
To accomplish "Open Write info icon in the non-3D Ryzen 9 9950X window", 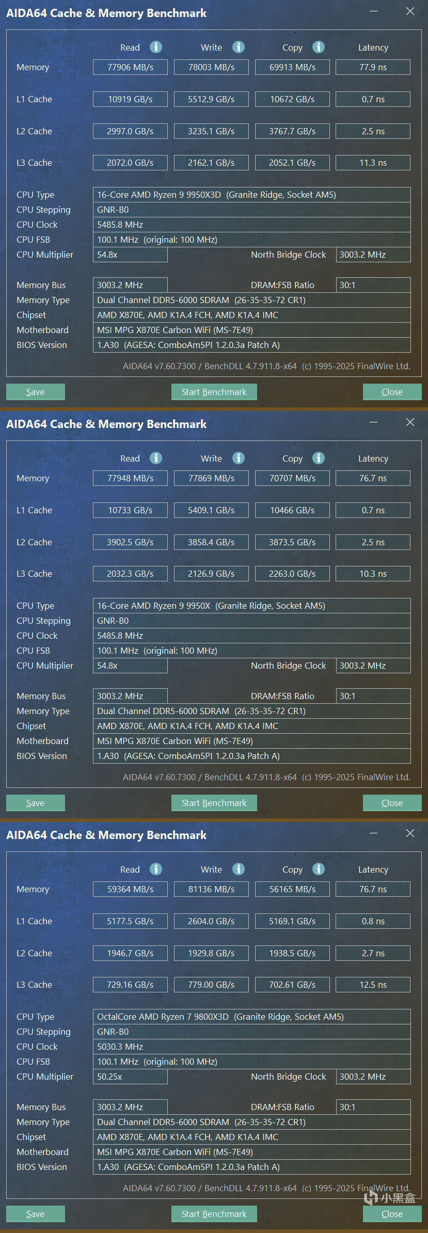I will tap(238, 458).
